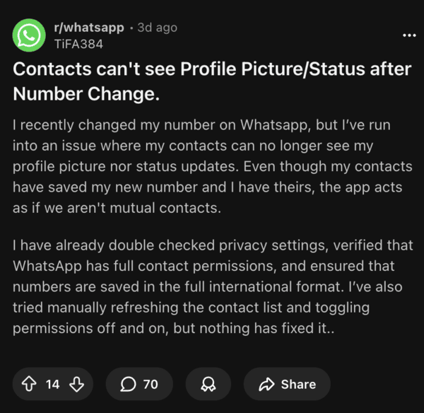This screenshot has width=424, height=413.
Task: Click the comment speech bubble icon
Action: click(x=128, y=384)
